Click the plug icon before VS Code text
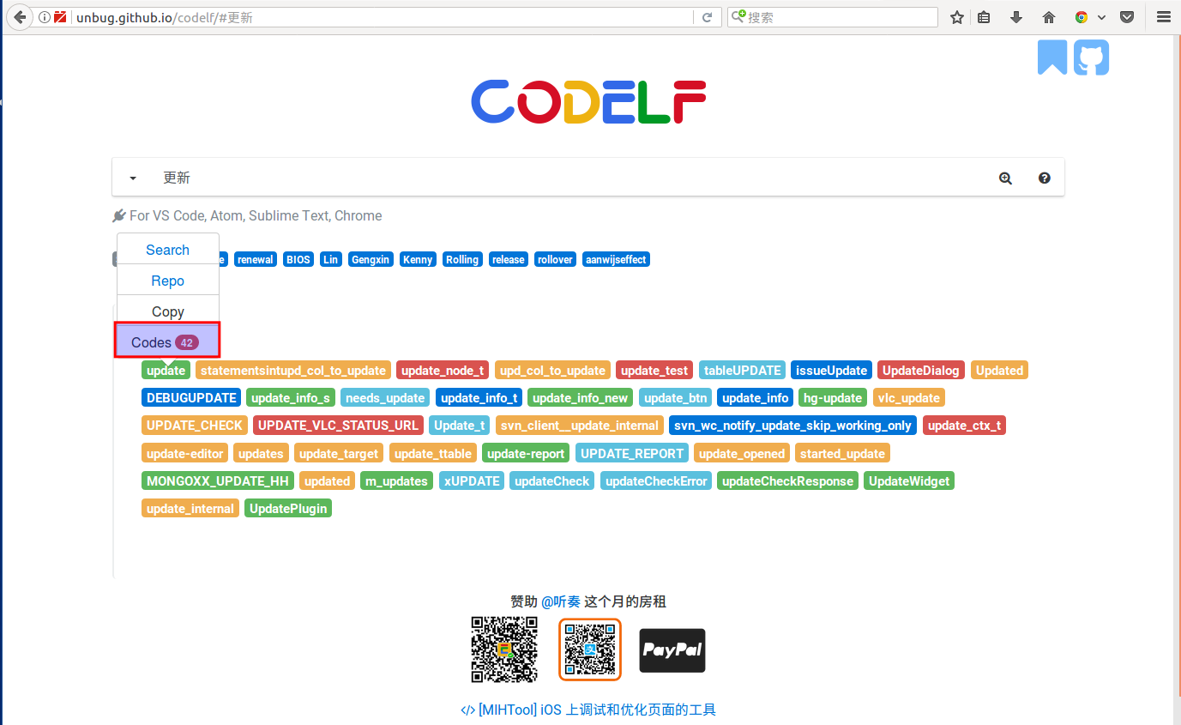 119,216
